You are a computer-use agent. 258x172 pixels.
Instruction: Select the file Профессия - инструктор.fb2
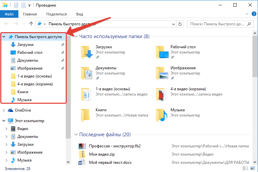(x=115, y=146)
